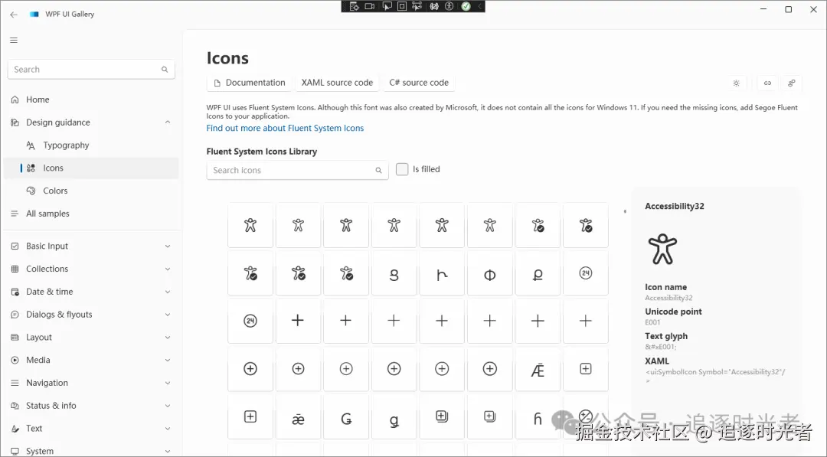827x457 pixels.
Task: Expand the Media chevron
Action: coord(168,360)
